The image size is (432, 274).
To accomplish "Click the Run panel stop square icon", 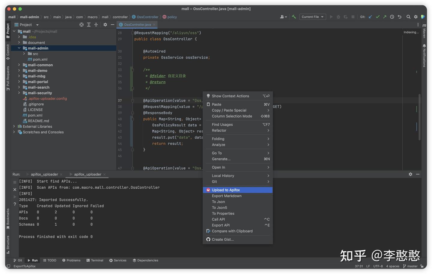I will pos(15,182).
